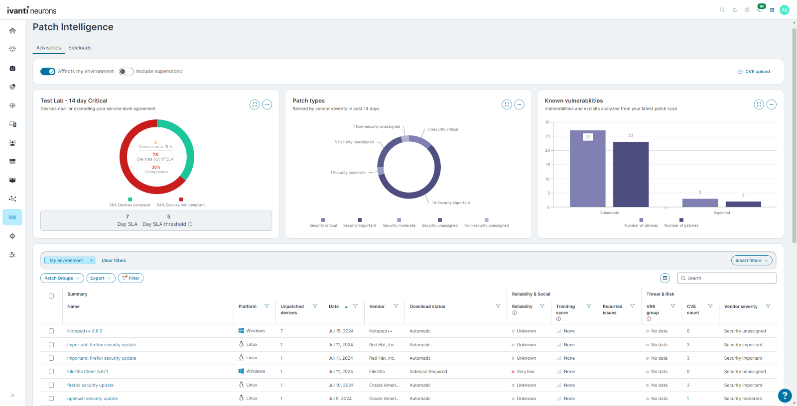Click Clear filters link
Viewport: 797px width, 406px height.
[x=114, y=260]
